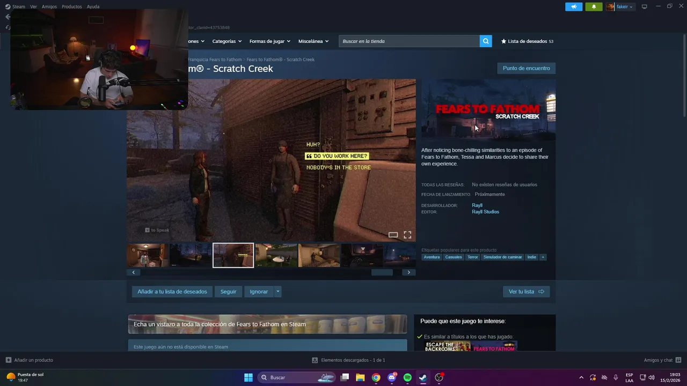Screen dimensions: 687x386
Task: Select the Simulador de caminar tag
Action: coord(502,257)
